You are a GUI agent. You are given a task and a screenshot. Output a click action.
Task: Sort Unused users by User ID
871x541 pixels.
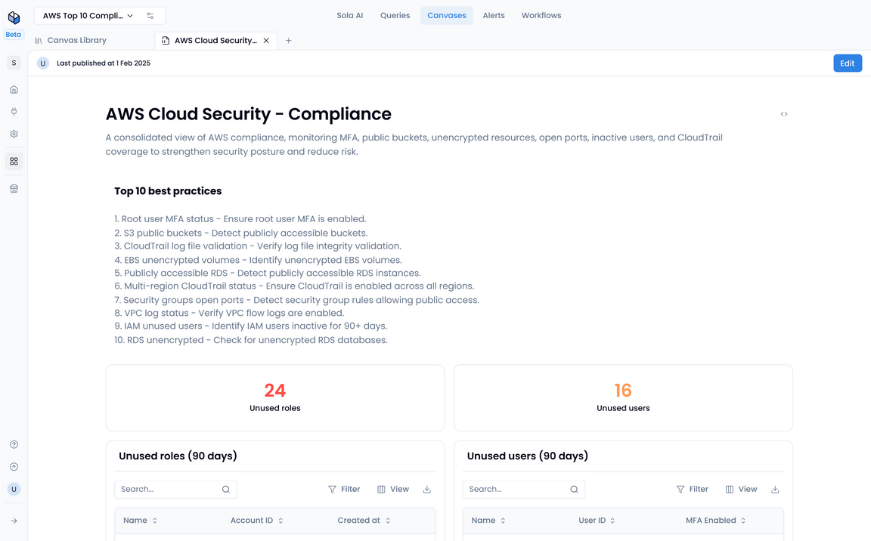click(597, 520)
